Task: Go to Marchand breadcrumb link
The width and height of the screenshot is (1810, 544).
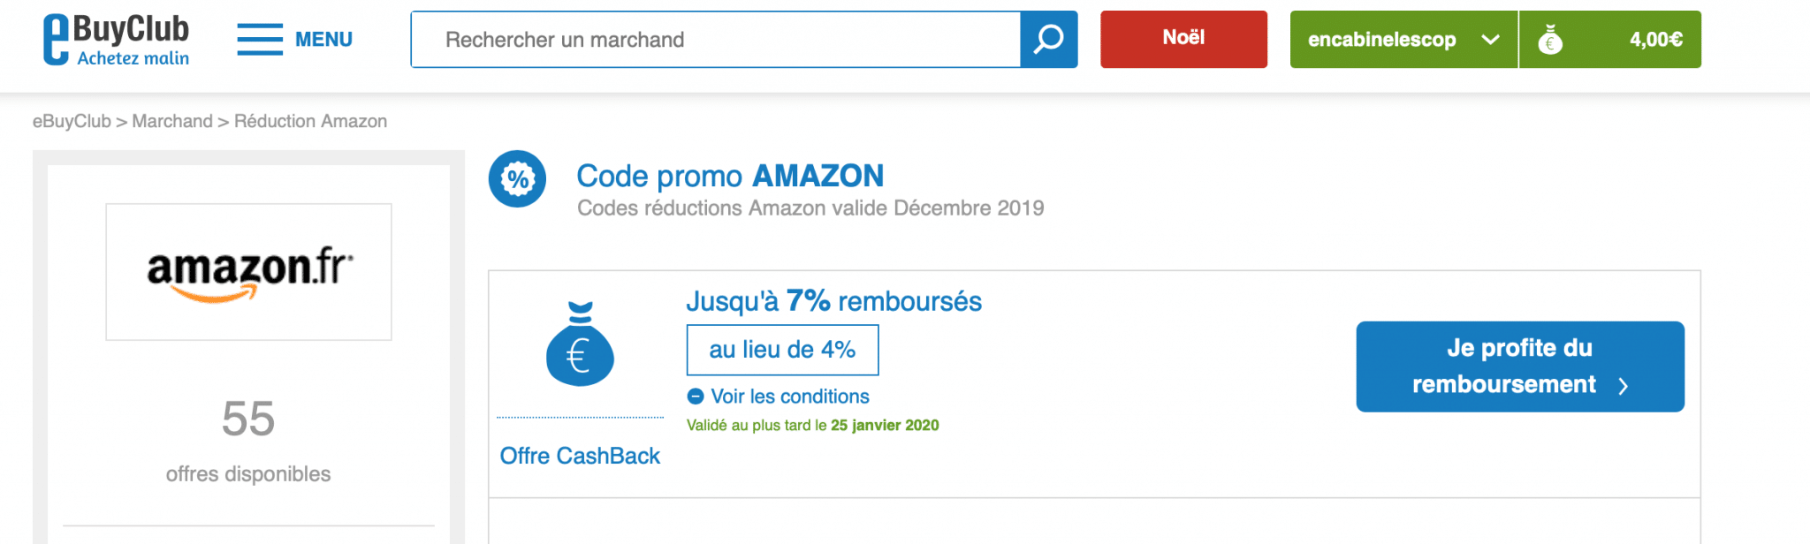Action: click(172, 121)
